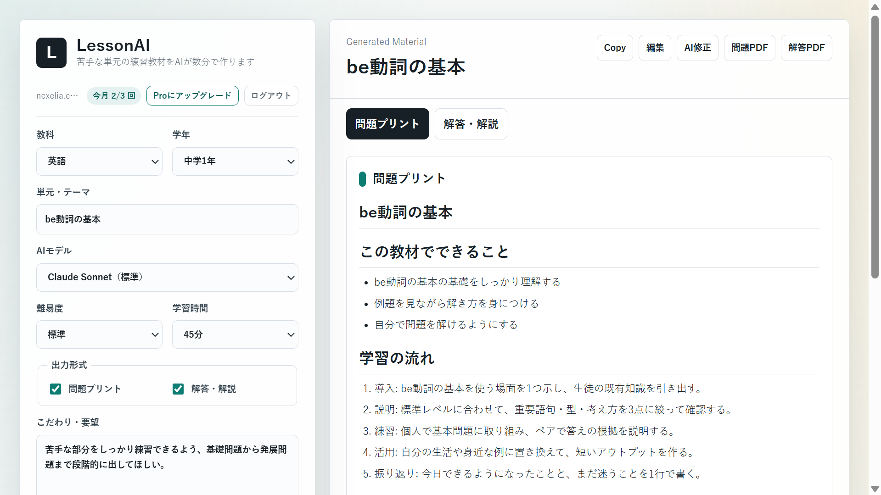Click the scrollbar down arrow
Screen dimensions: 881x495
pyautogui.click(x=875, y=489)
